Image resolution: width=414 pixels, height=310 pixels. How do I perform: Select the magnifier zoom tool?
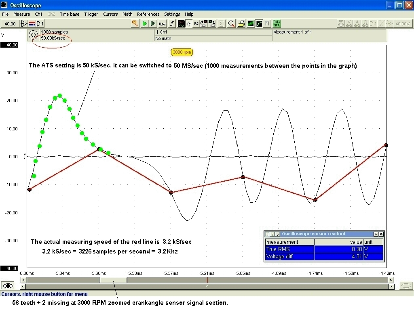pyautogui.click(x=231, y=23)
